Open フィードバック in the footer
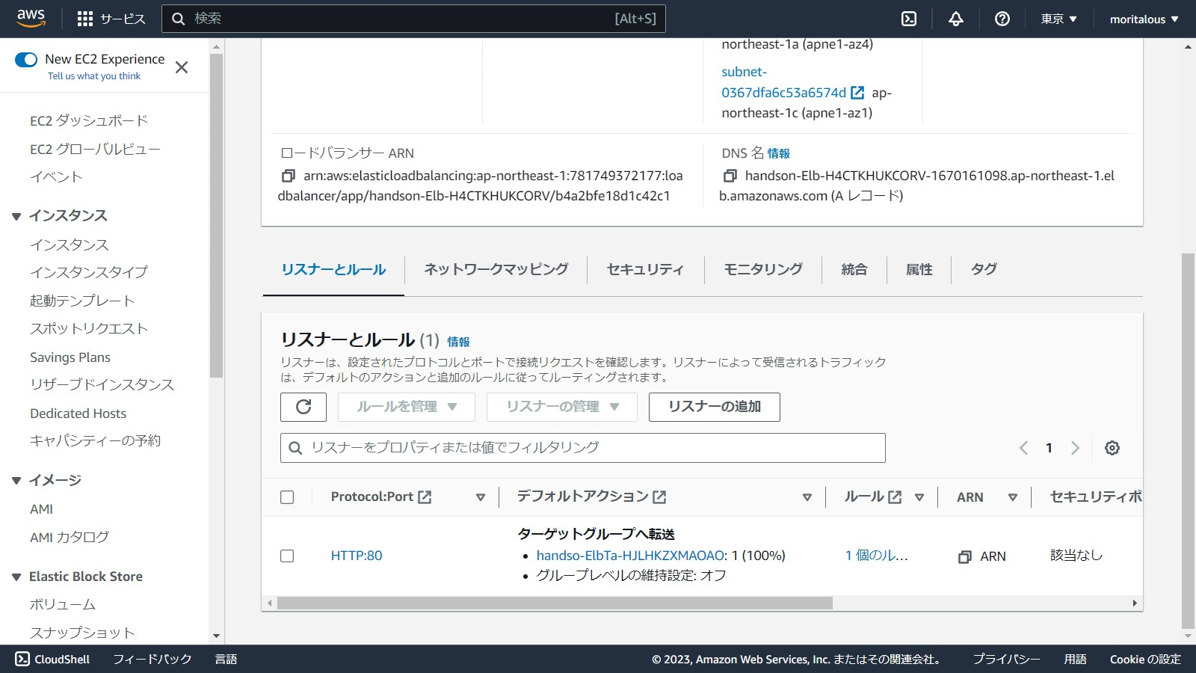Screen dimensions: 1196x673 [152, 659]
